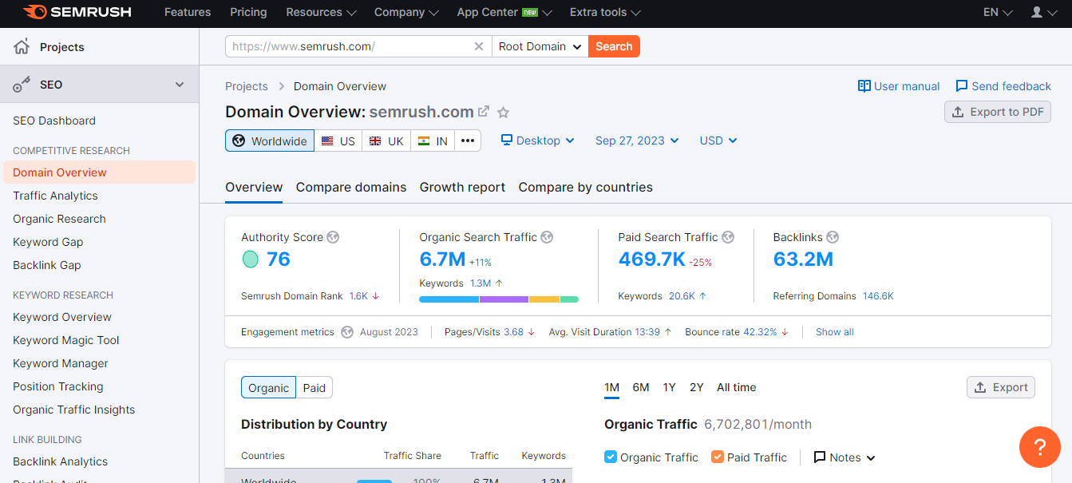Open Notes dropdown
Viewport: 1072px width, 483px height.
tap(845, 457)
